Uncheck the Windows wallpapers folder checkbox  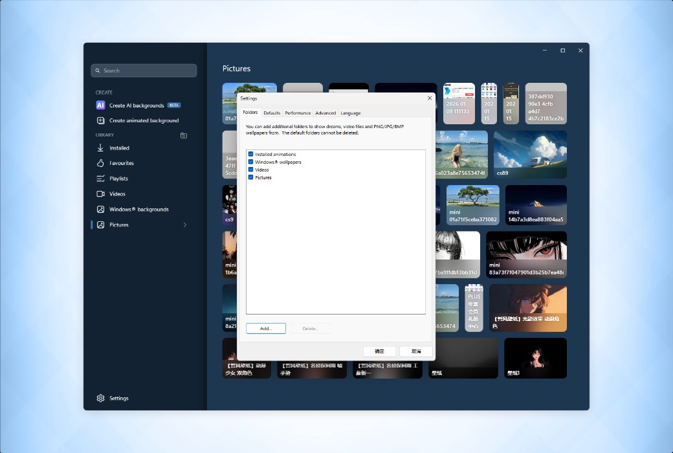[250, 162]
